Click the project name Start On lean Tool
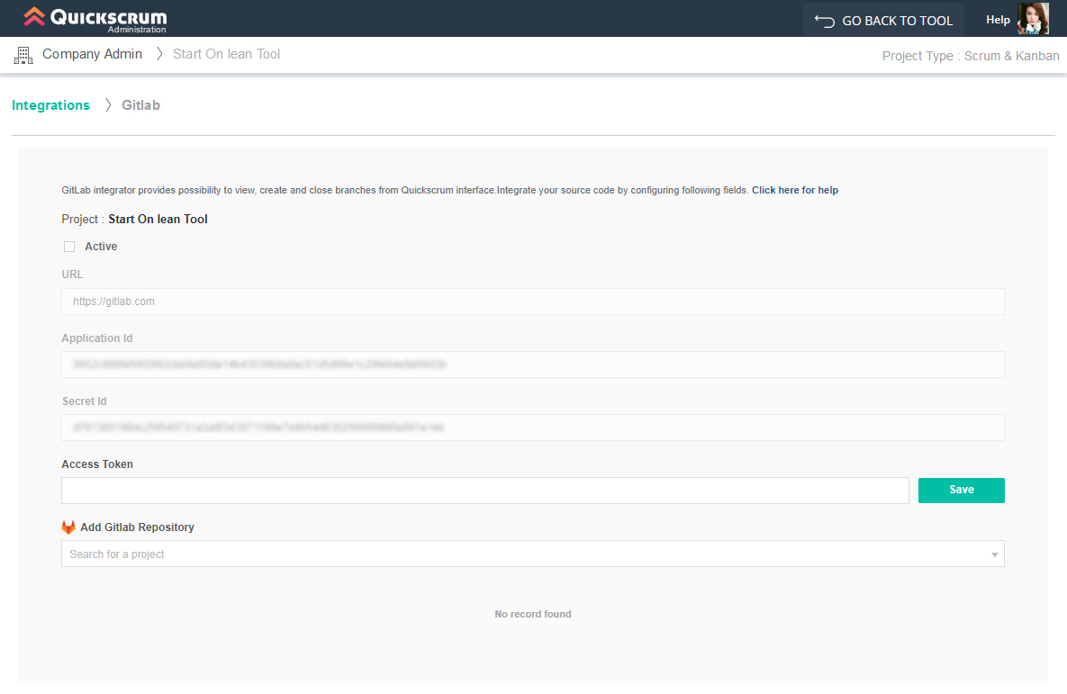This screenshot has height=694, width=1067. point(158,219)
